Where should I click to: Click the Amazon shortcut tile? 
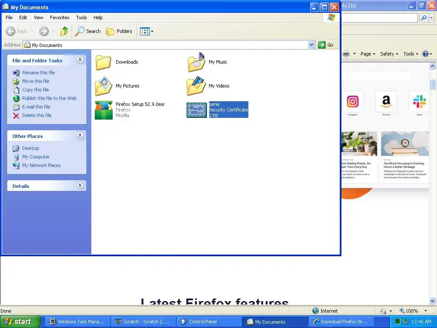point(386,102)
